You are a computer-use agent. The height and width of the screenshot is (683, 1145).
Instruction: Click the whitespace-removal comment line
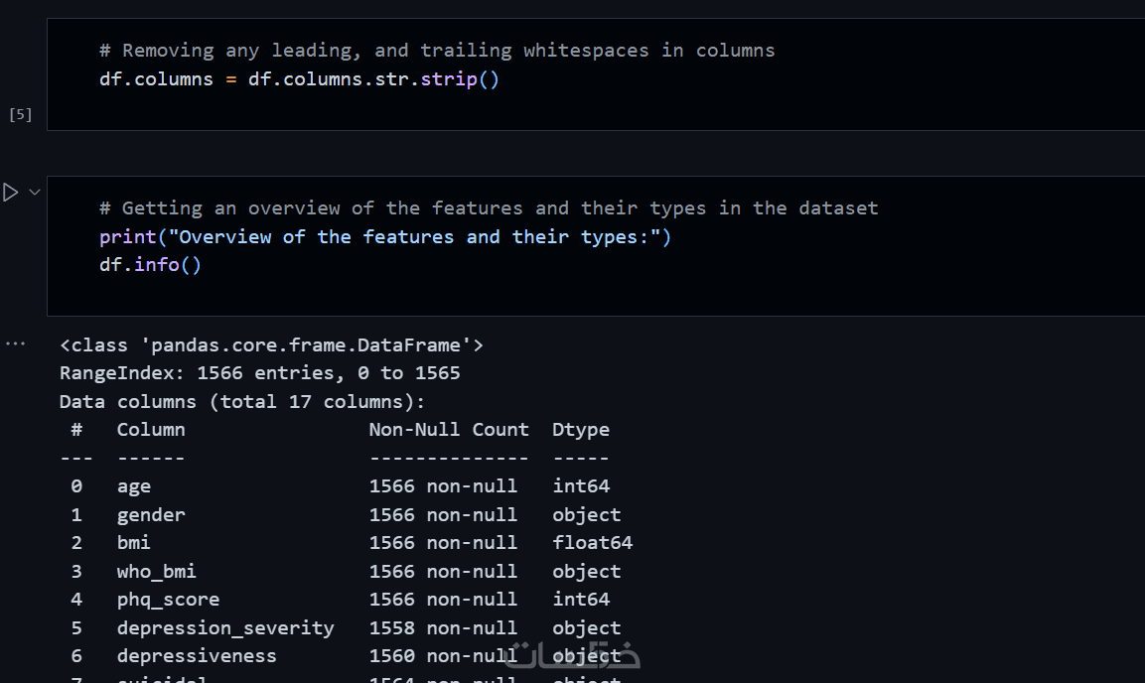point(437,51)
